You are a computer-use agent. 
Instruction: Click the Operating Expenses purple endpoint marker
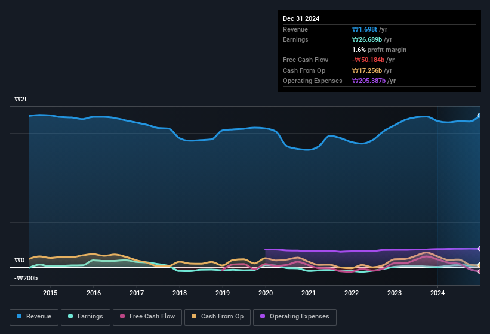[x=480, y=249]
